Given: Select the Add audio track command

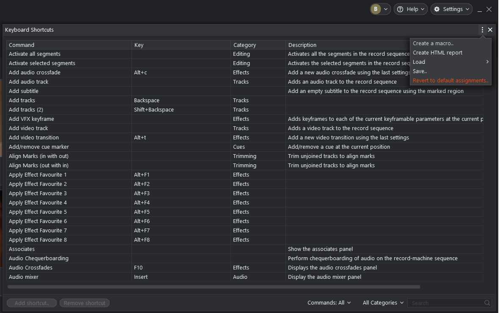Looking at the screenshot, I should [28, 82].
